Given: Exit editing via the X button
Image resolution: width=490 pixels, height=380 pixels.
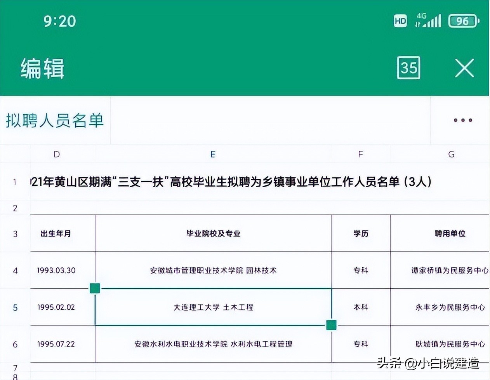Looking at the screenshot, I should point(465,68).
